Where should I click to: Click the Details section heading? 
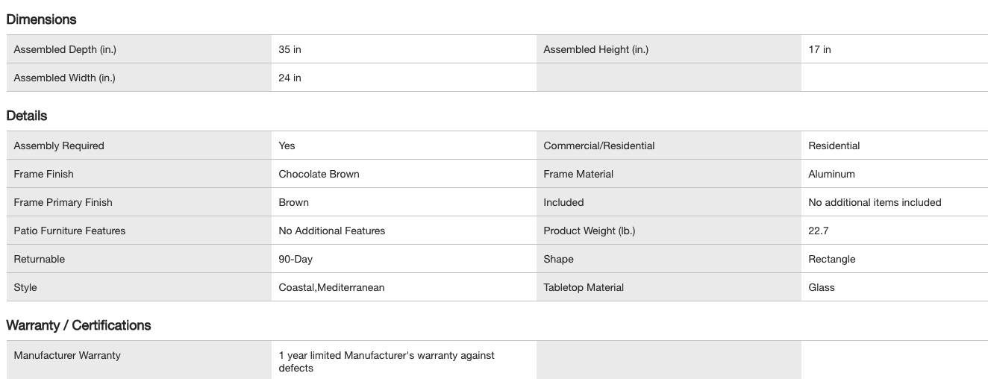[27, 116]
